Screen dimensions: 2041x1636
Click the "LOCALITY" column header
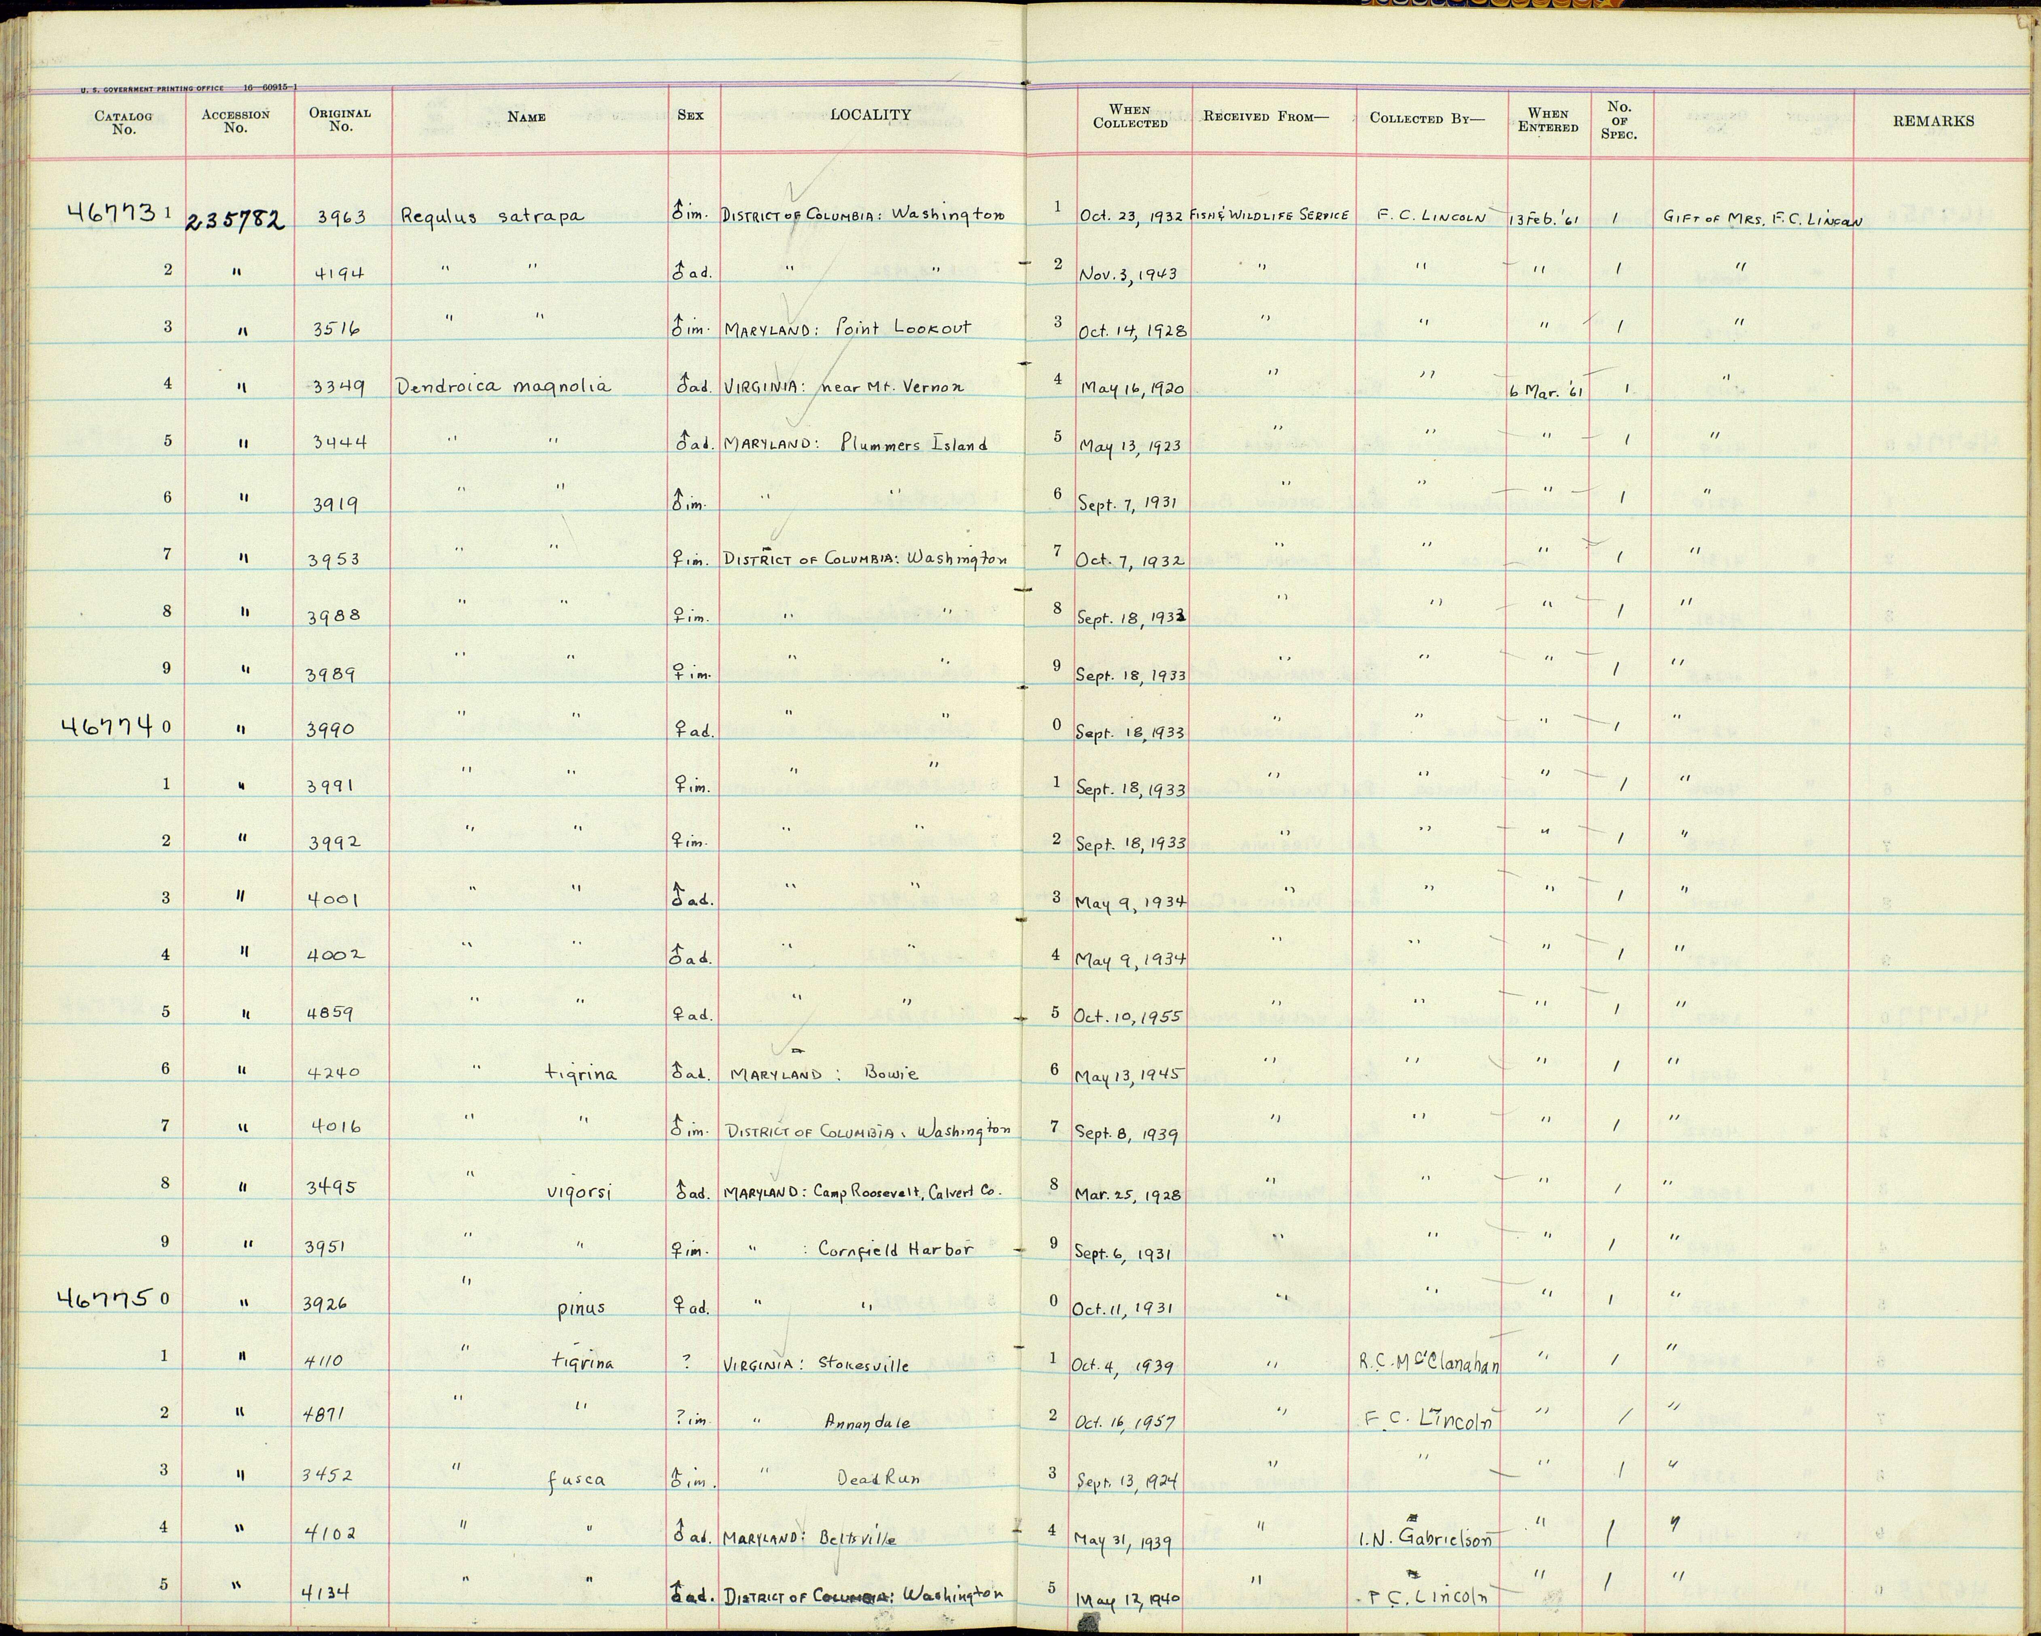[x=871, y=115]
